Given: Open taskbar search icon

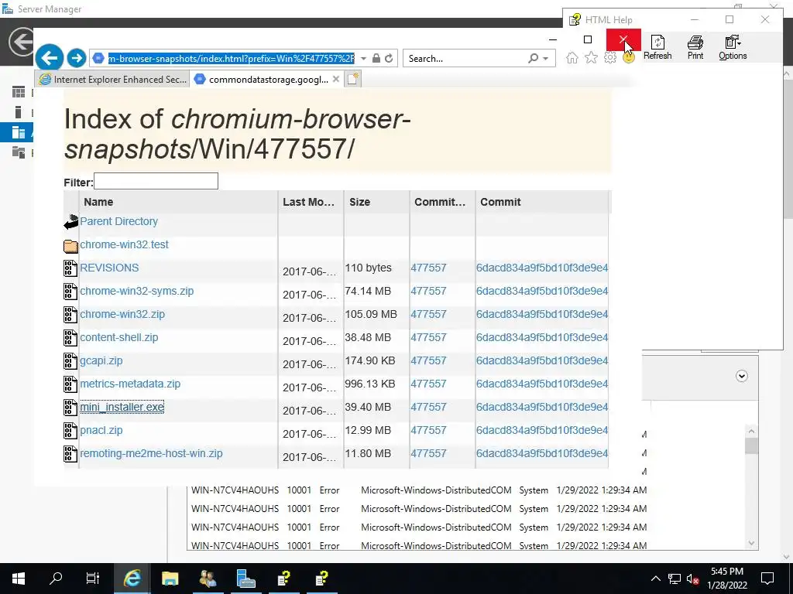Looking at the screenshot, I should click(56, 579).
